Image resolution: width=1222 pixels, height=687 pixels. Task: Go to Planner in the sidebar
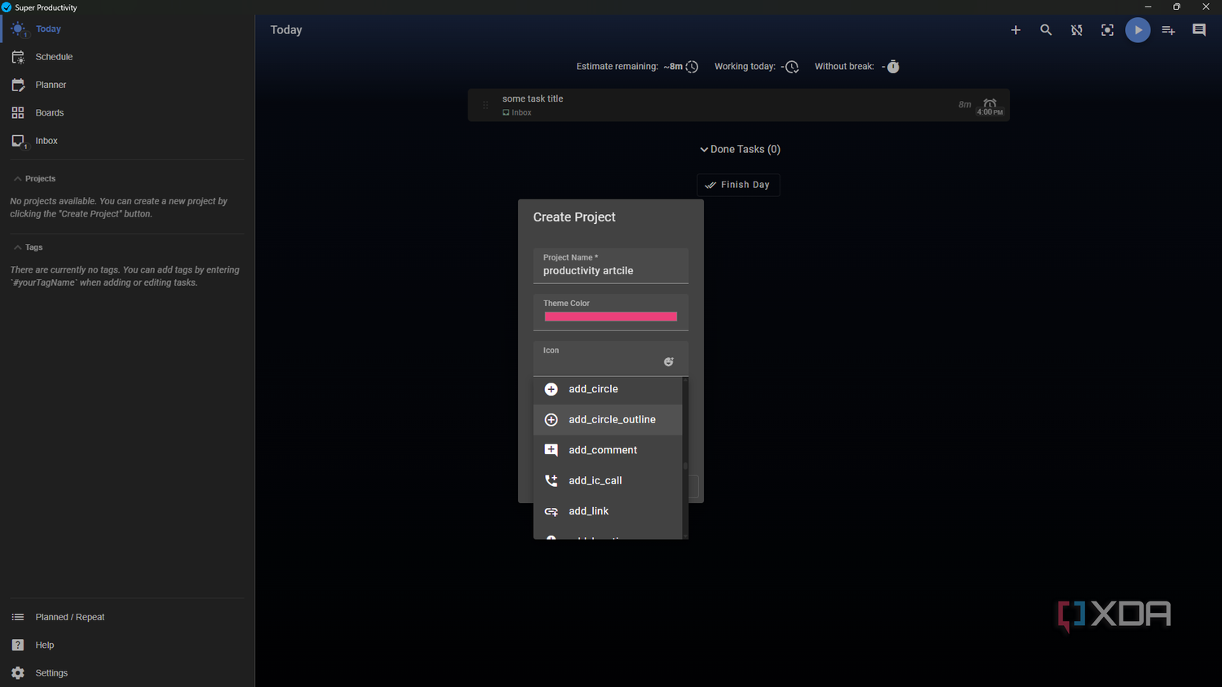[127, 85]
